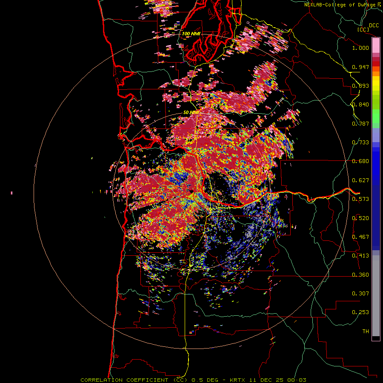Viewport: 383px width, 383px height.
Task: Select the 0.840 value on color scale
Action: point(360,104)
